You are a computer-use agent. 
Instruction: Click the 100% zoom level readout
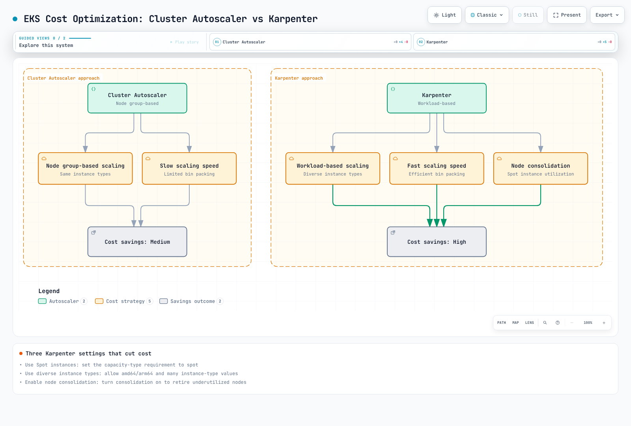click(588, 323)
